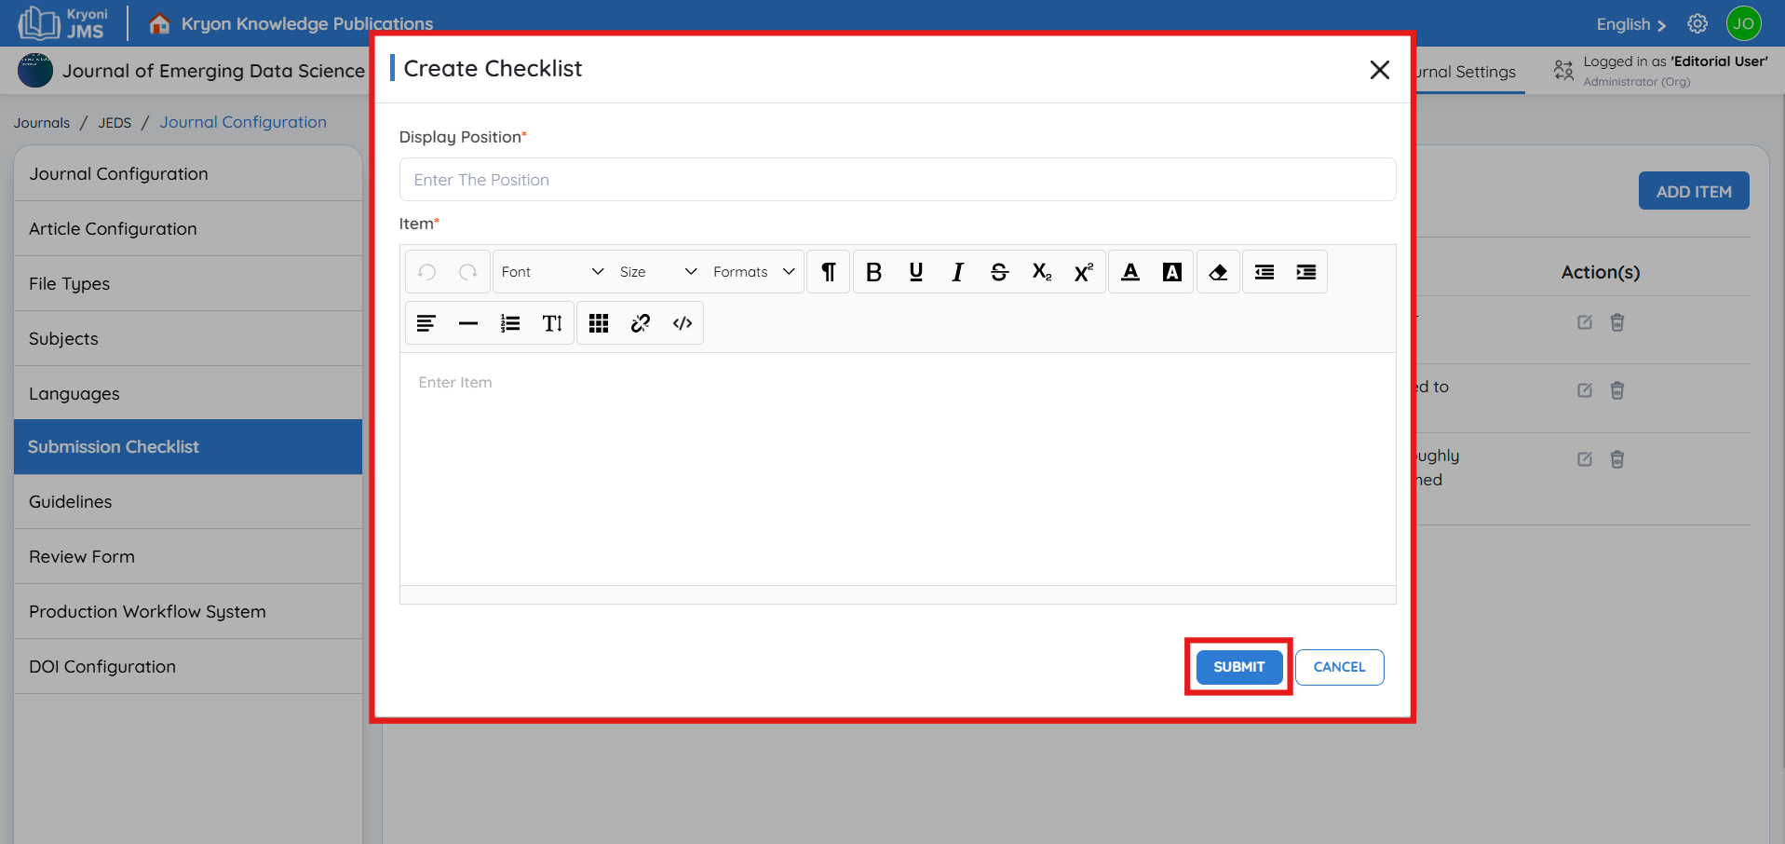1785x844 pixels.
Task: Select Review Form from sidebar menu
Action: [x=82, y=557]
